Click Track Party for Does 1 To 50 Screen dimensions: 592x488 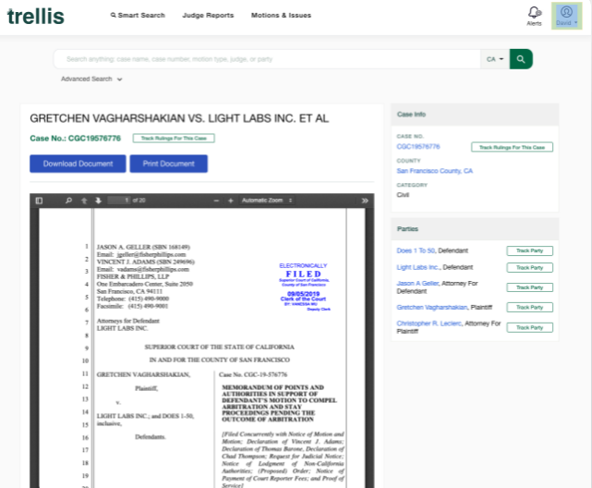[x=530, y=250]
